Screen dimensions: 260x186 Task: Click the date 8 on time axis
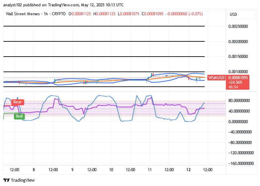click(x=34, y=170)
